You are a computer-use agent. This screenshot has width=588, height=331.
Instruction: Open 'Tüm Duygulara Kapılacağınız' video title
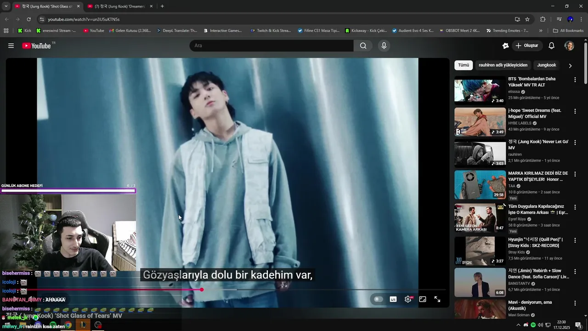point(538,210)
